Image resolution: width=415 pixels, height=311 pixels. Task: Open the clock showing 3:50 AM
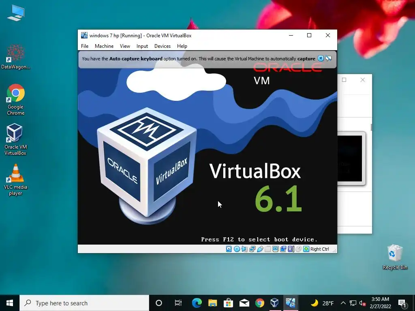tap(380, 303)
